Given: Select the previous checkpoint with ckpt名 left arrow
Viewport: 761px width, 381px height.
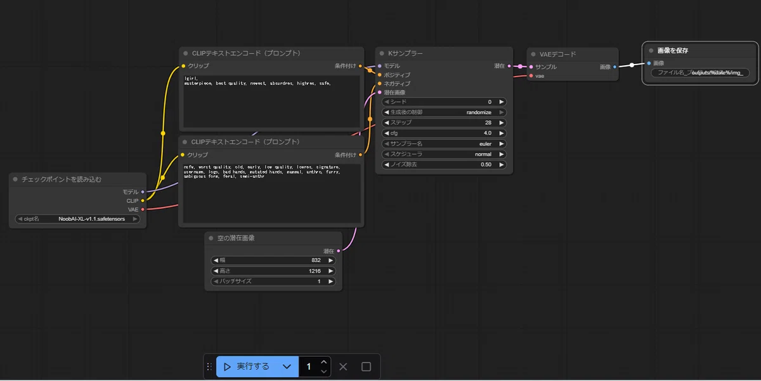Looking at the screenshot, I should tap(20, 219).
